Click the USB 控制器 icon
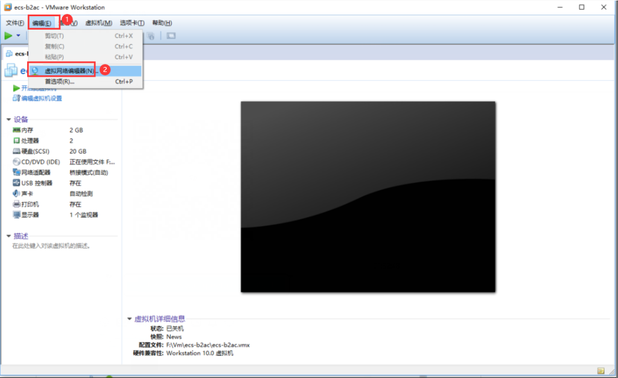Viewport: 618px width, 378px height. [x=16, y=183]
